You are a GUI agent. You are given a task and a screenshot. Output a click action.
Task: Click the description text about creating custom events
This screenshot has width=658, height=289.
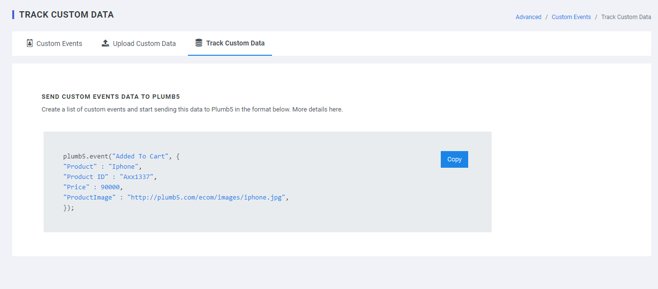tap(166, 110)
